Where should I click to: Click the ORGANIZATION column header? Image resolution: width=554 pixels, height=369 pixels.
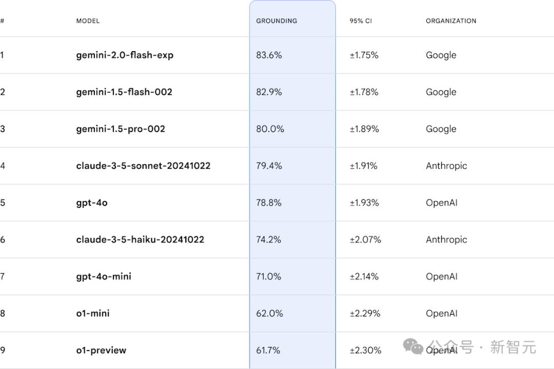pos(451,21)
